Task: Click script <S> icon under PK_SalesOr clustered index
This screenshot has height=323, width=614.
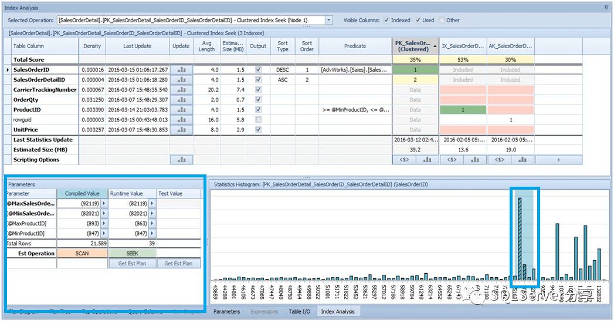Action: (404, 160)
